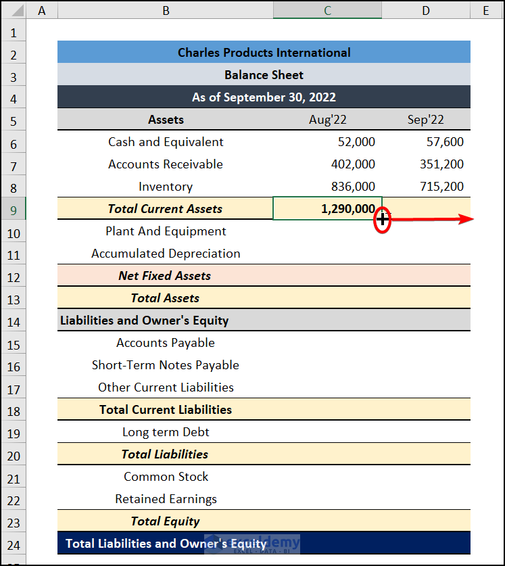Viewport: 505px width, 566px height.
Task: Click the Long term Debt label
Action: pyautogui.click(x=166, y=432)
